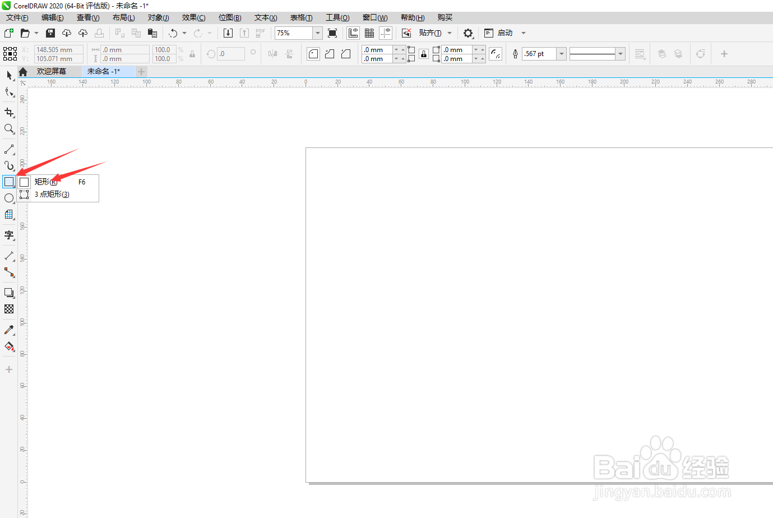Toggle the rulers visibility
Viewport: 773px width, 518px height.
[353, 33]
